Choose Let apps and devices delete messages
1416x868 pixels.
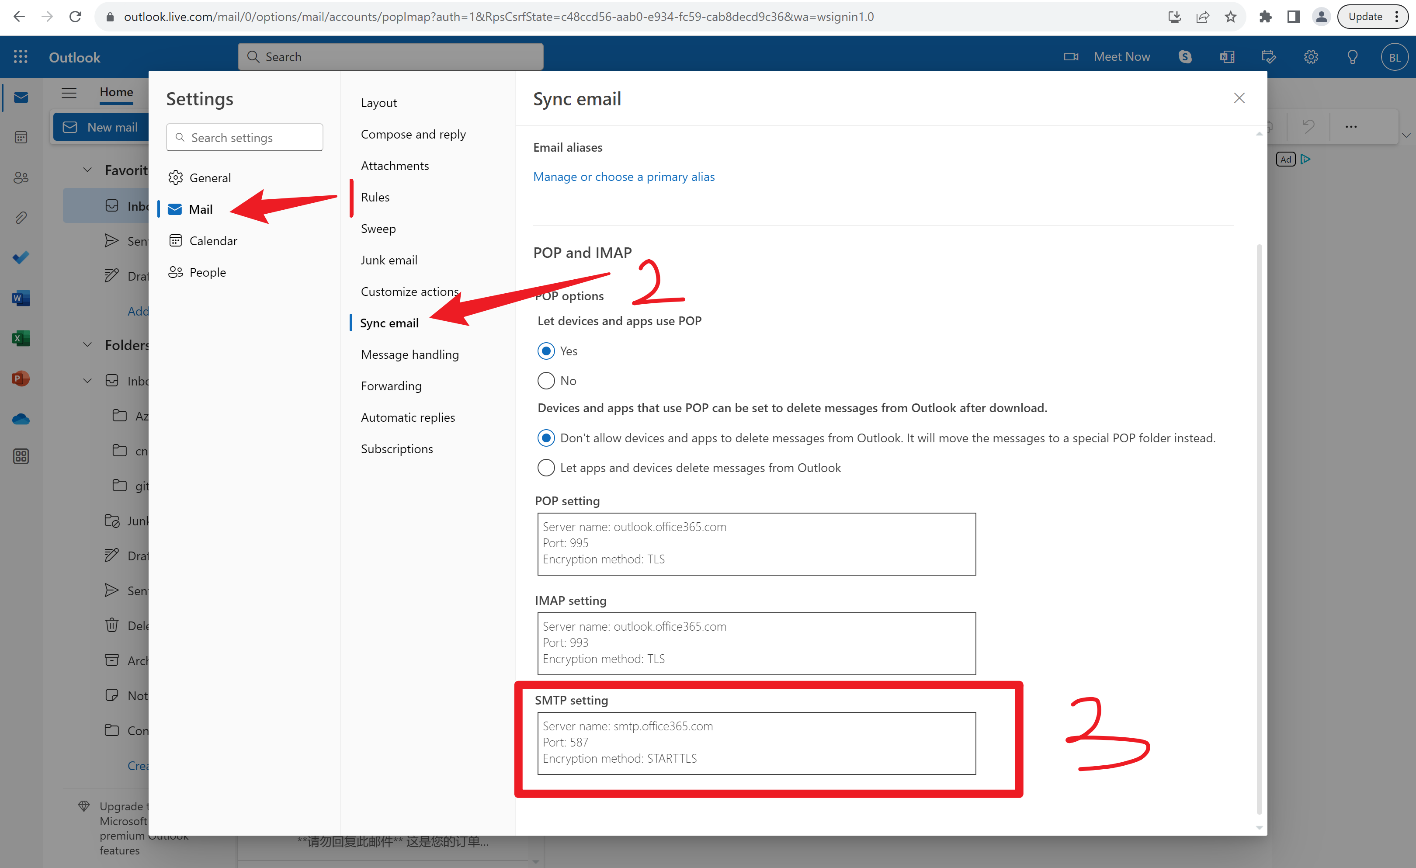[546, 467]
